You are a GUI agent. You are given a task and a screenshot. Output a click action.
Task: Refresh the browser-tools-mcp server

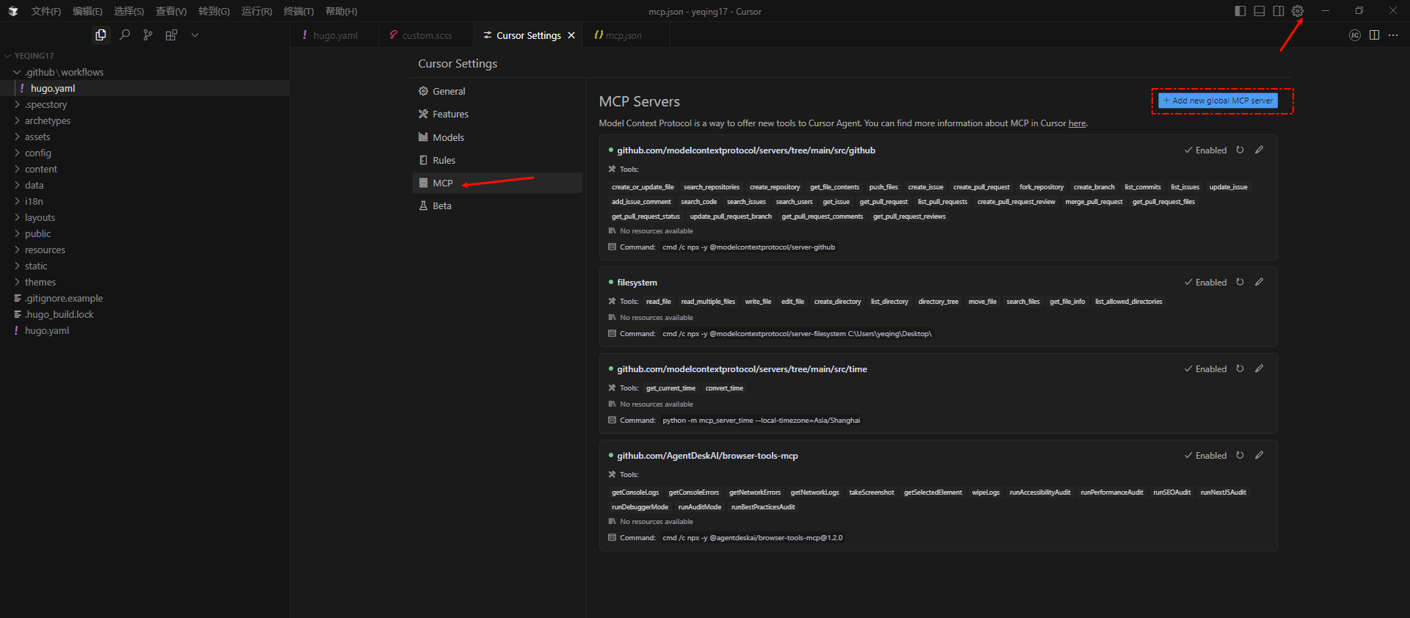tap(1240, 455)
